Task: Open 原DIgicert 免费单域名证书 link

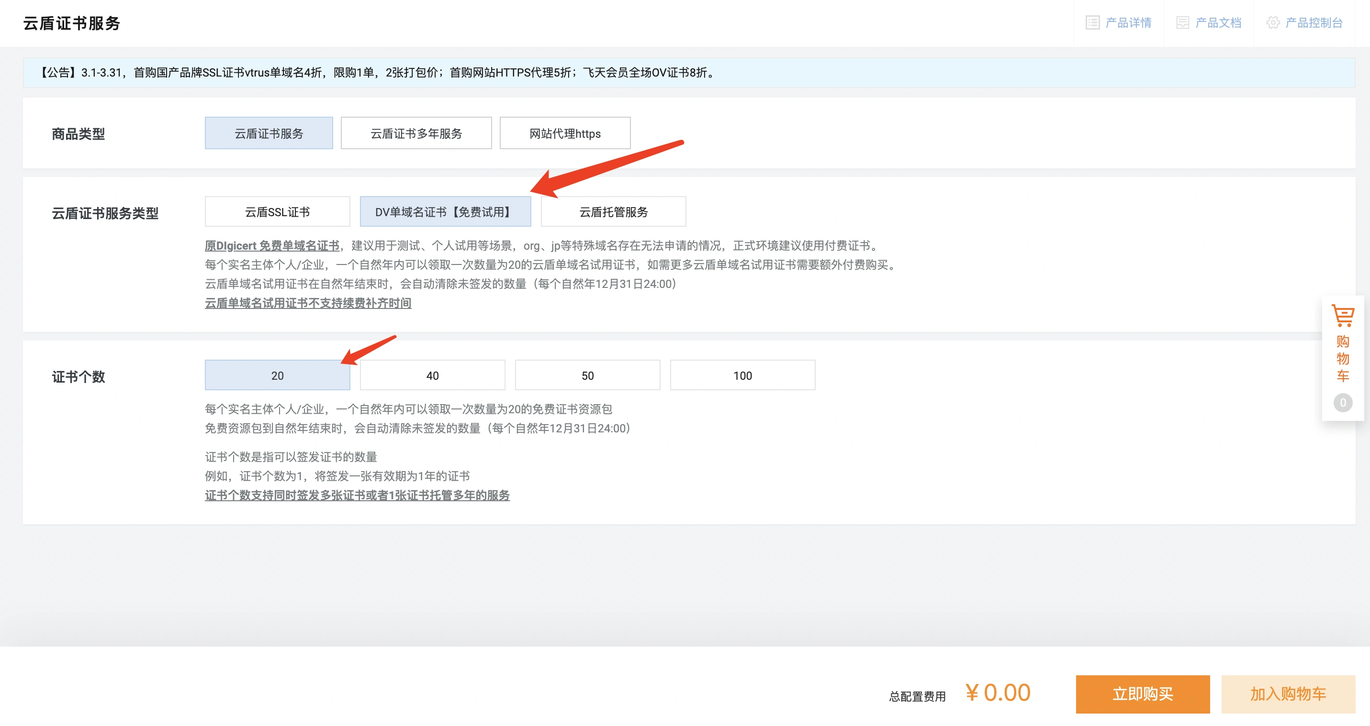Action: pos(272,245)
